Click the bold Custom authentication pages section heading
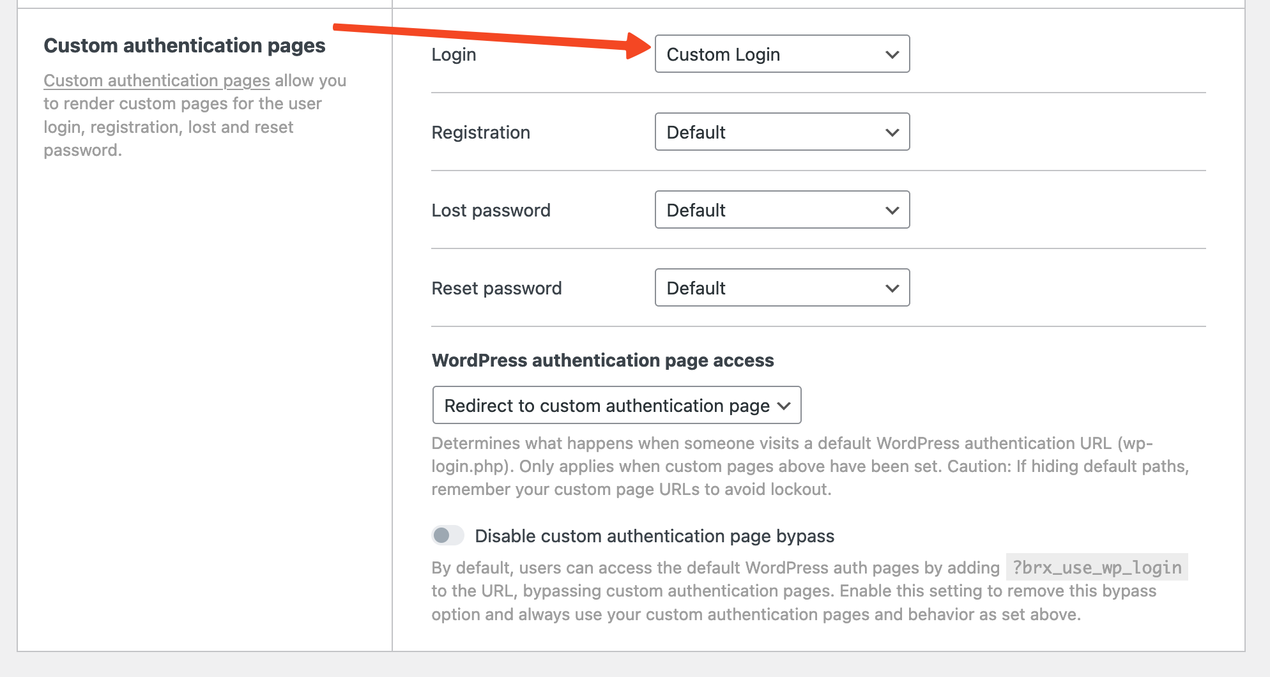 pos(184,46)
